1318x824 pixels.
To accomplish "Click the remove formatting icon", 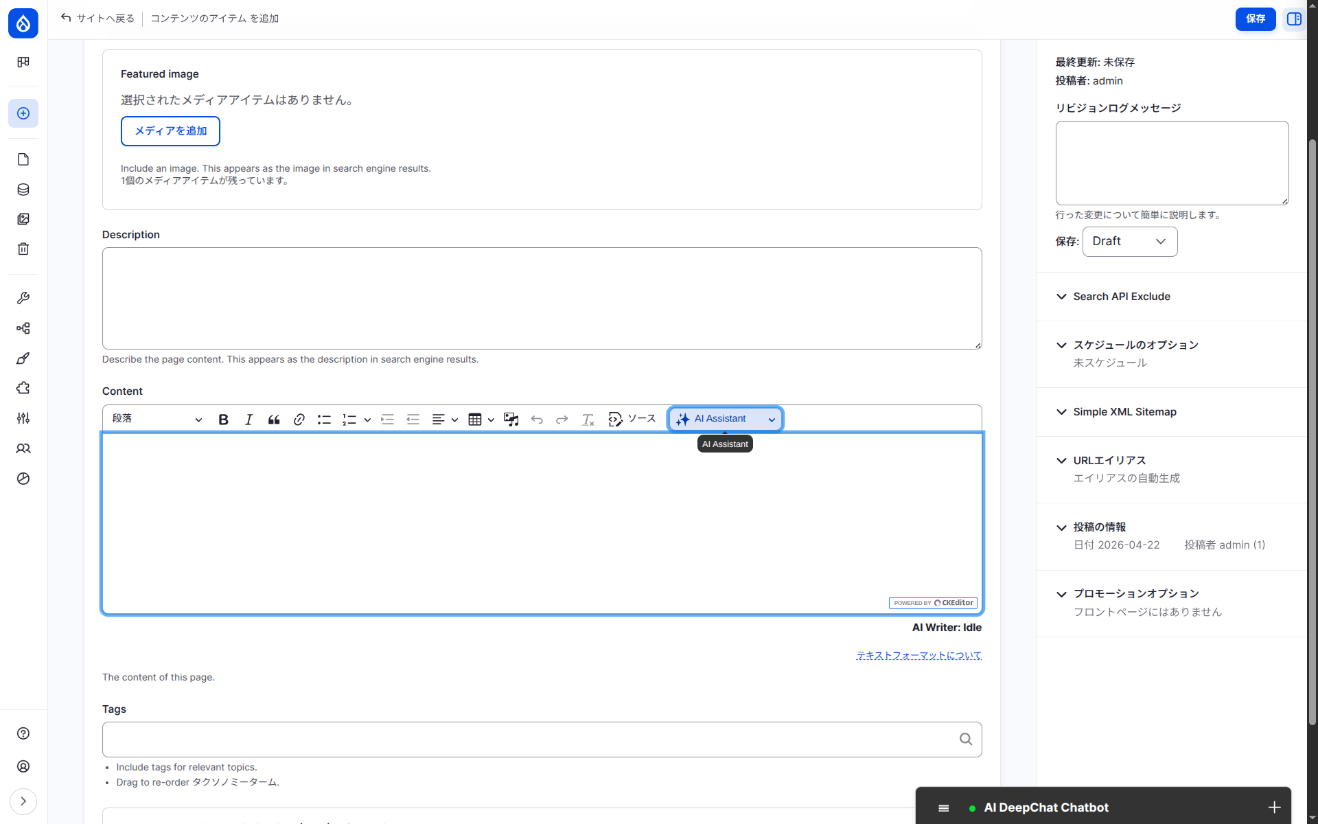I will (x=588, y=420).
